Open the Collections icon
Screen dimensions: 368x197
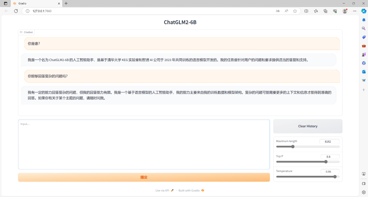(325, 11)
